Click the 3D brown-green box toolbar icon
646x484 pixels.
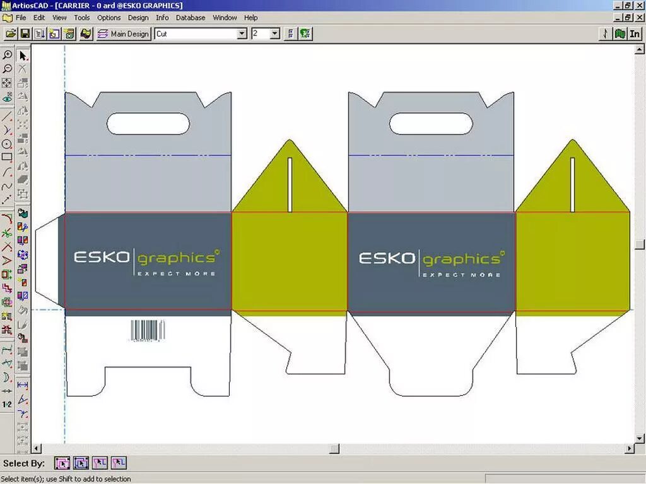pyautogui.click(x=86, y=34)
